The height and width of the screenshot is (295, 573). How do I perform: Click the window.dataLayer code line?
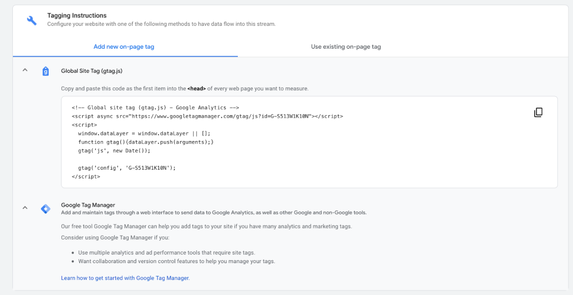pos(144,133)
